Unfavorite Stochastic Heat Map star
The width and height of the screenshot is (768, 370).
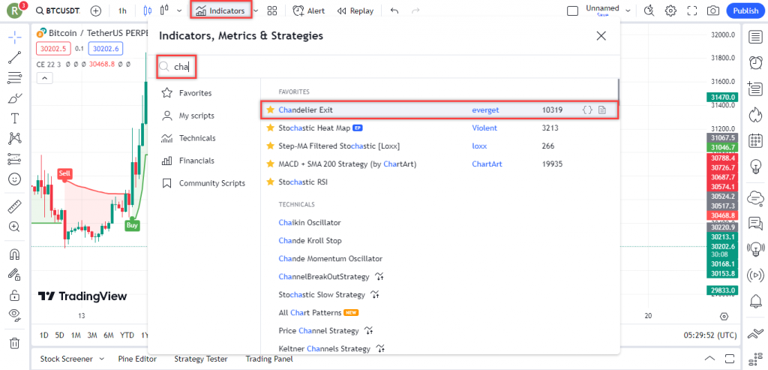point(269,128)
